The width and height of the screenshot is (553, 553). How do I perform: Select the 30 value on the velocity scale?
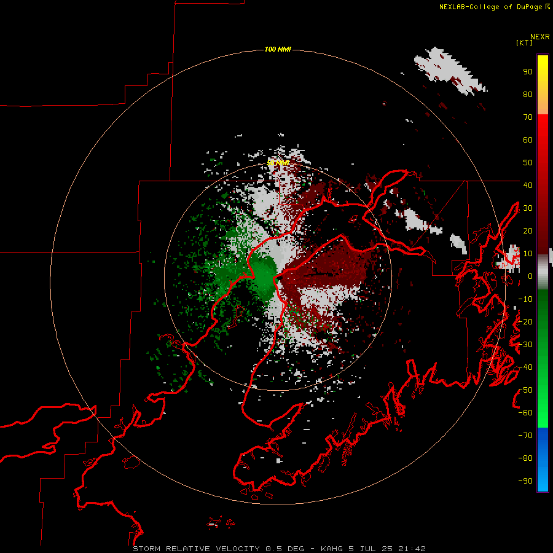coord(528,208)
